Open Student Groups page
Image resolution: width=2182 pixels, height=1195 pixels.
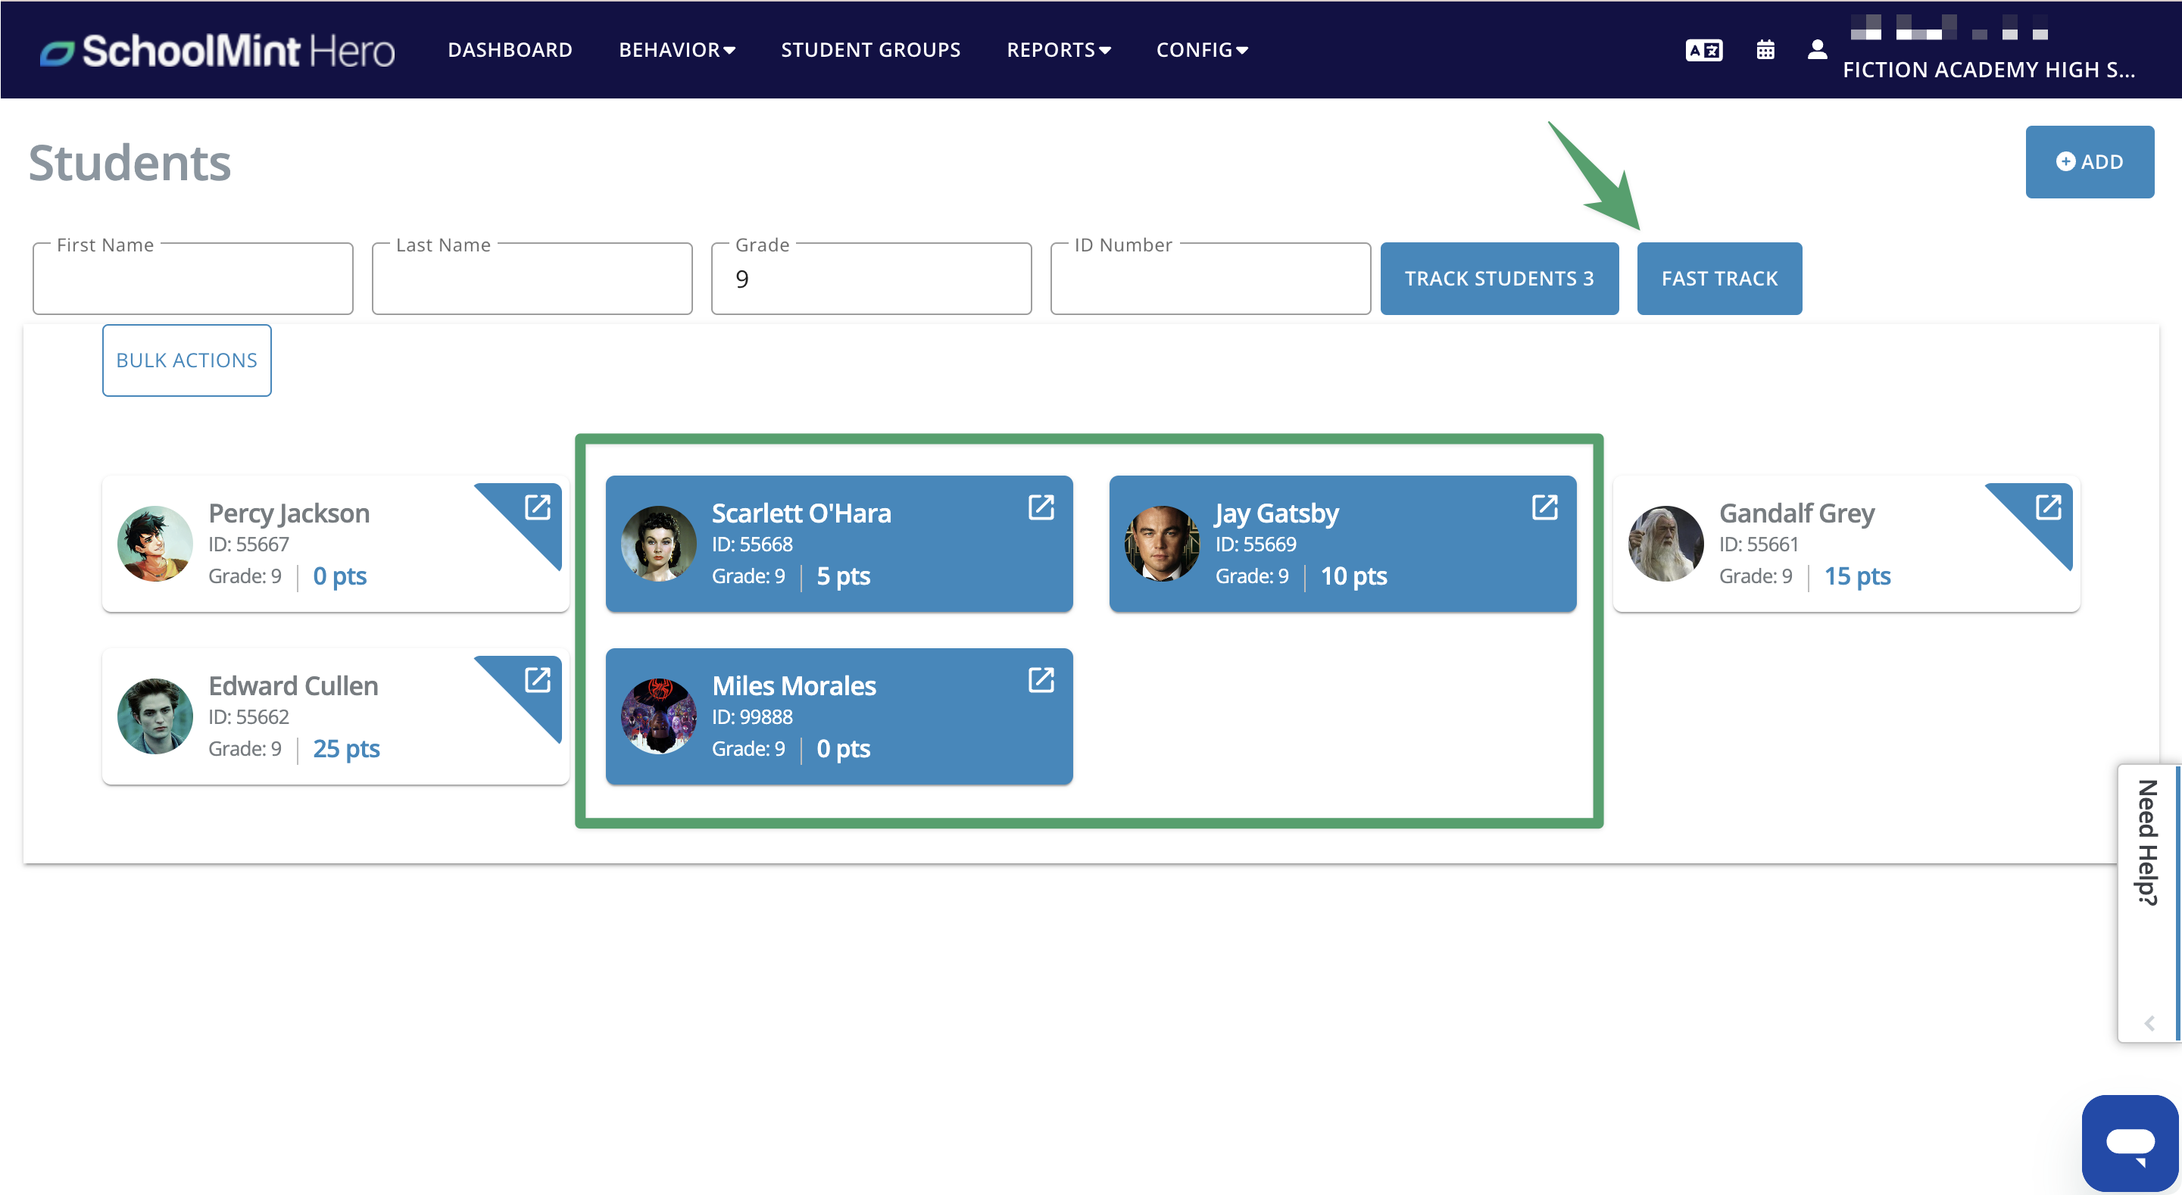coord(871,50)
